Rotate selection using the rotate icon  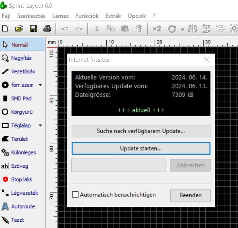172,29
